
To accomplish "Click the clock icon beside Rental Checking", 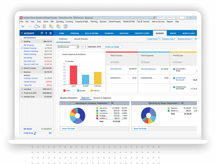I will pos(22,48).
